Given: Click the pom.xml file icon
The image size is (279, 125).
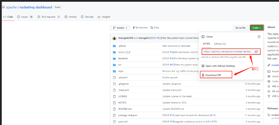Looking at the screenshot, I should (x=114, y=122).
